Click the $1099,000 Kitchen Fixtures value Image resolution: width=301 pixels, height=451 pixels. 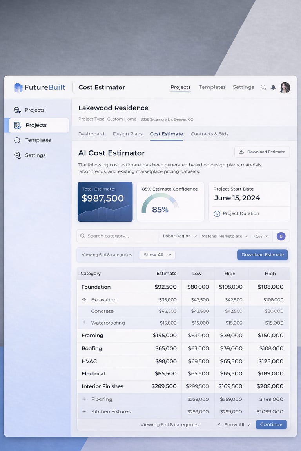click(x=270, y=411)
